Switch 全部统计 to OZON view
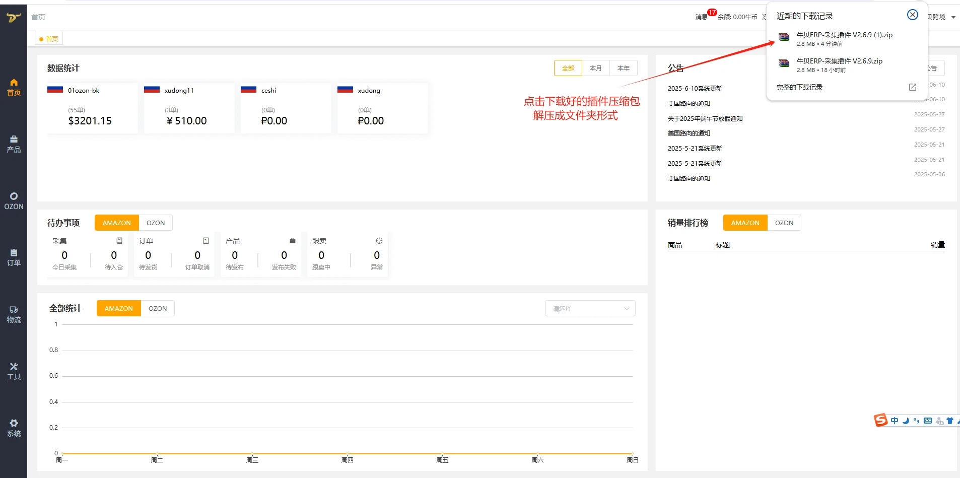This screenshot has width=960, height=478. tap(158, 308)
